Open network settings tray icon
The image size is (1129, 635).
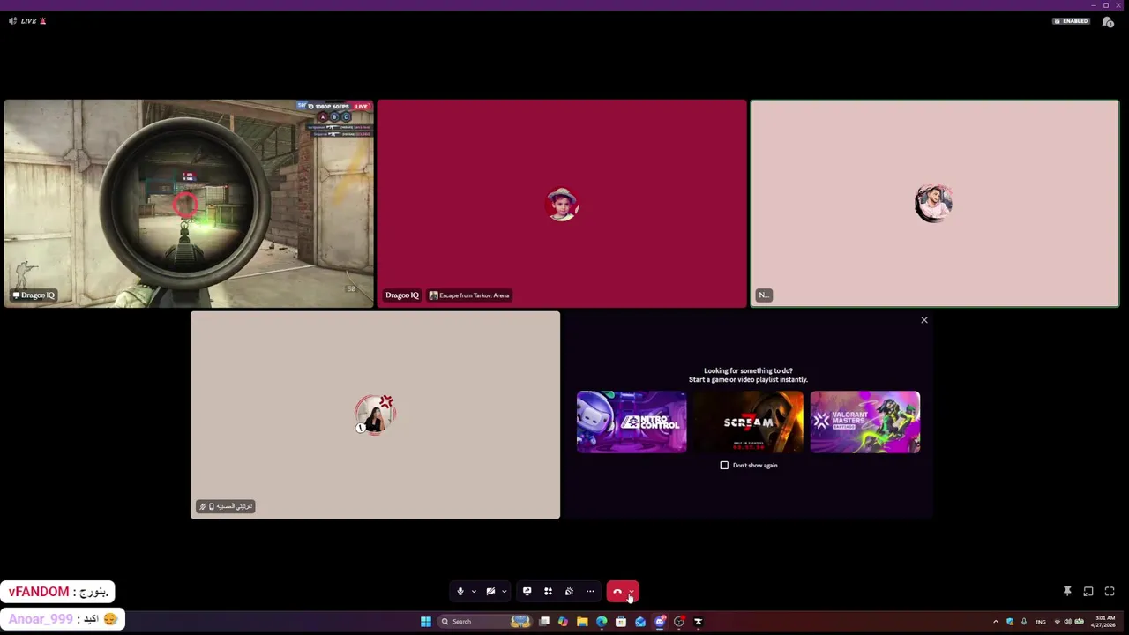(x=1058, y=622)
